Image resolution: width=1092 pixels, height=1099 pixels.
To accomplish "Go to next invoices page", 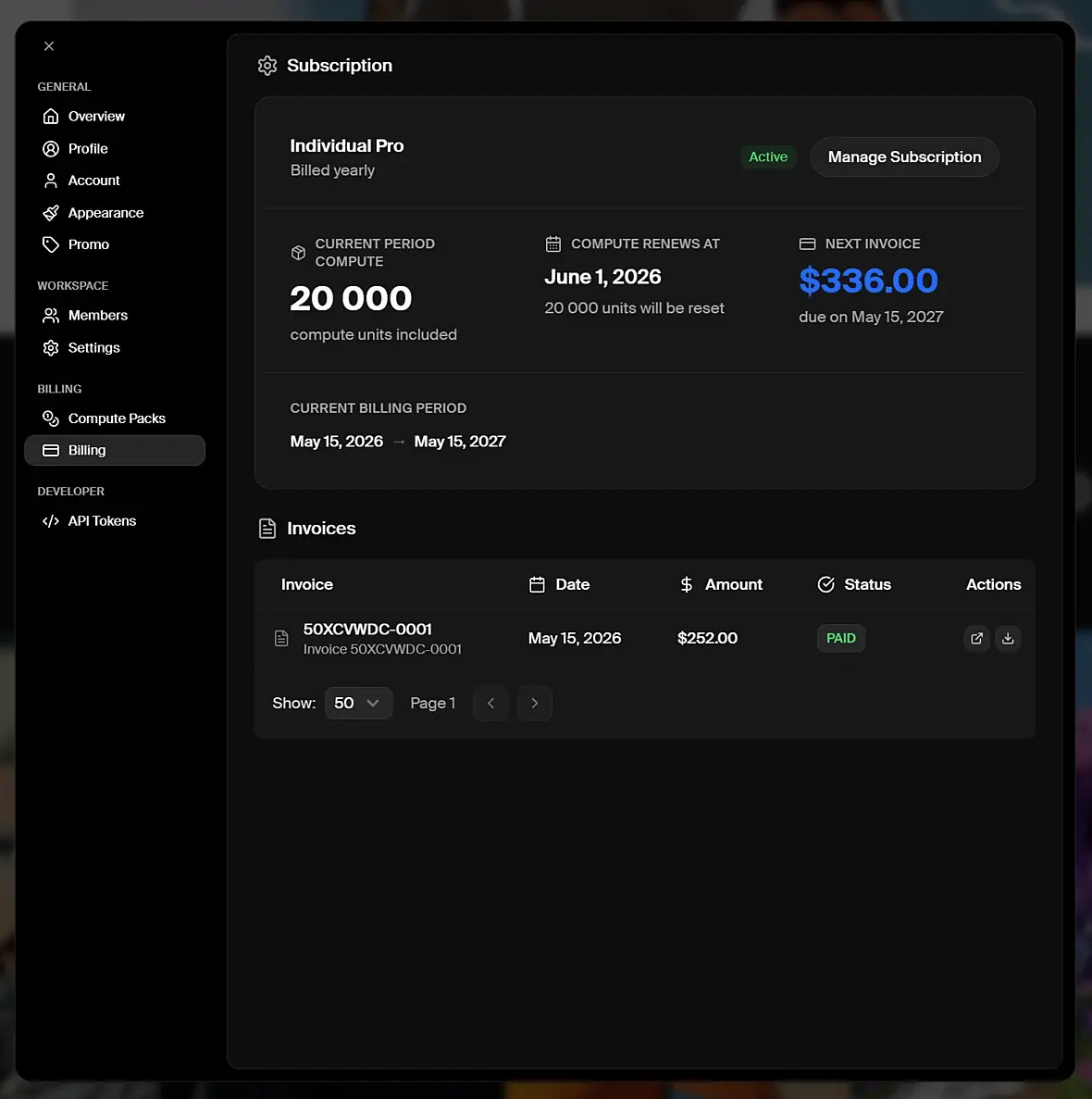I will click(x=535, y=703).
